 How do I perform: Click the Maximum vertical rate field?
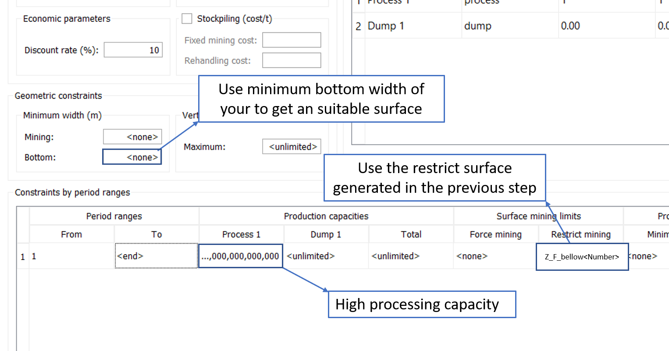[292, 147]
